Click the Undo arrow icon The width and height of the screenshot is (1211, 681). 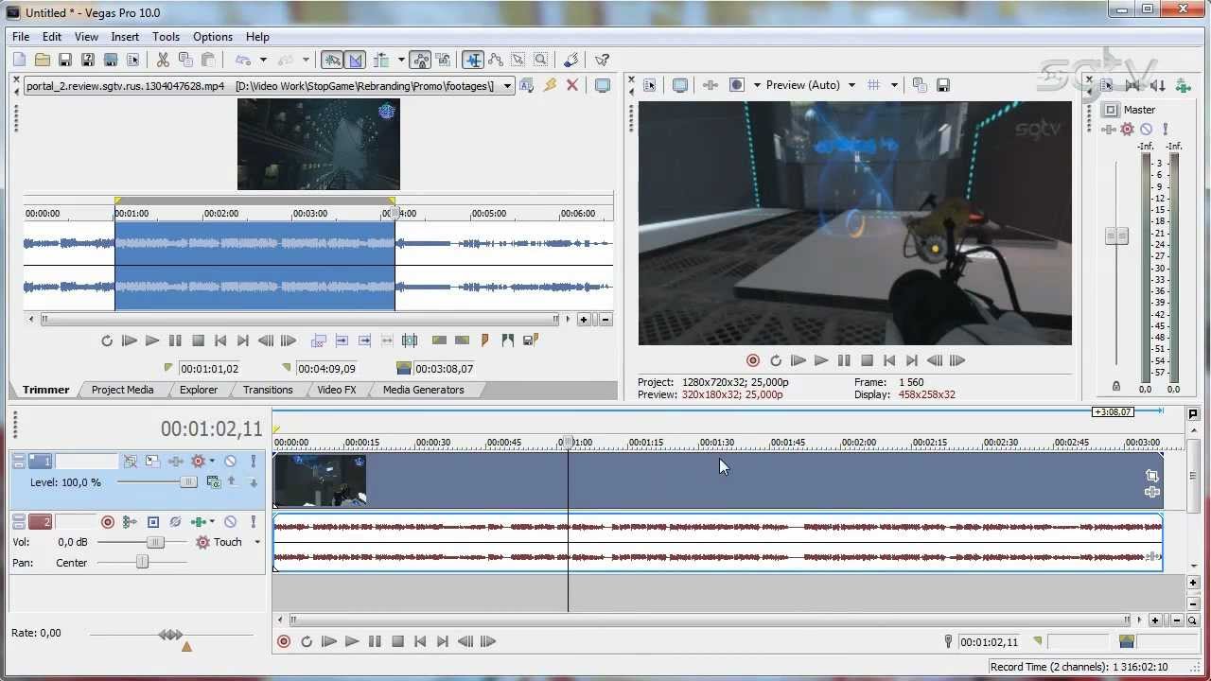coord(243,60)
